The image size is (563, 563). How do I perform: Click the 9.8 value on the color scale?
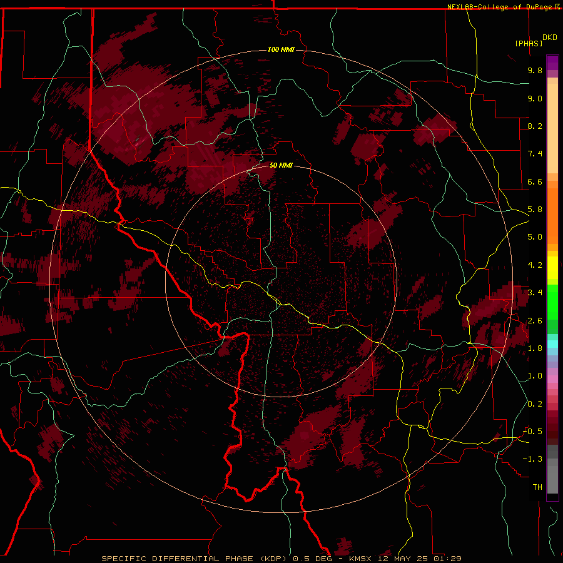(x=535, y=70)
